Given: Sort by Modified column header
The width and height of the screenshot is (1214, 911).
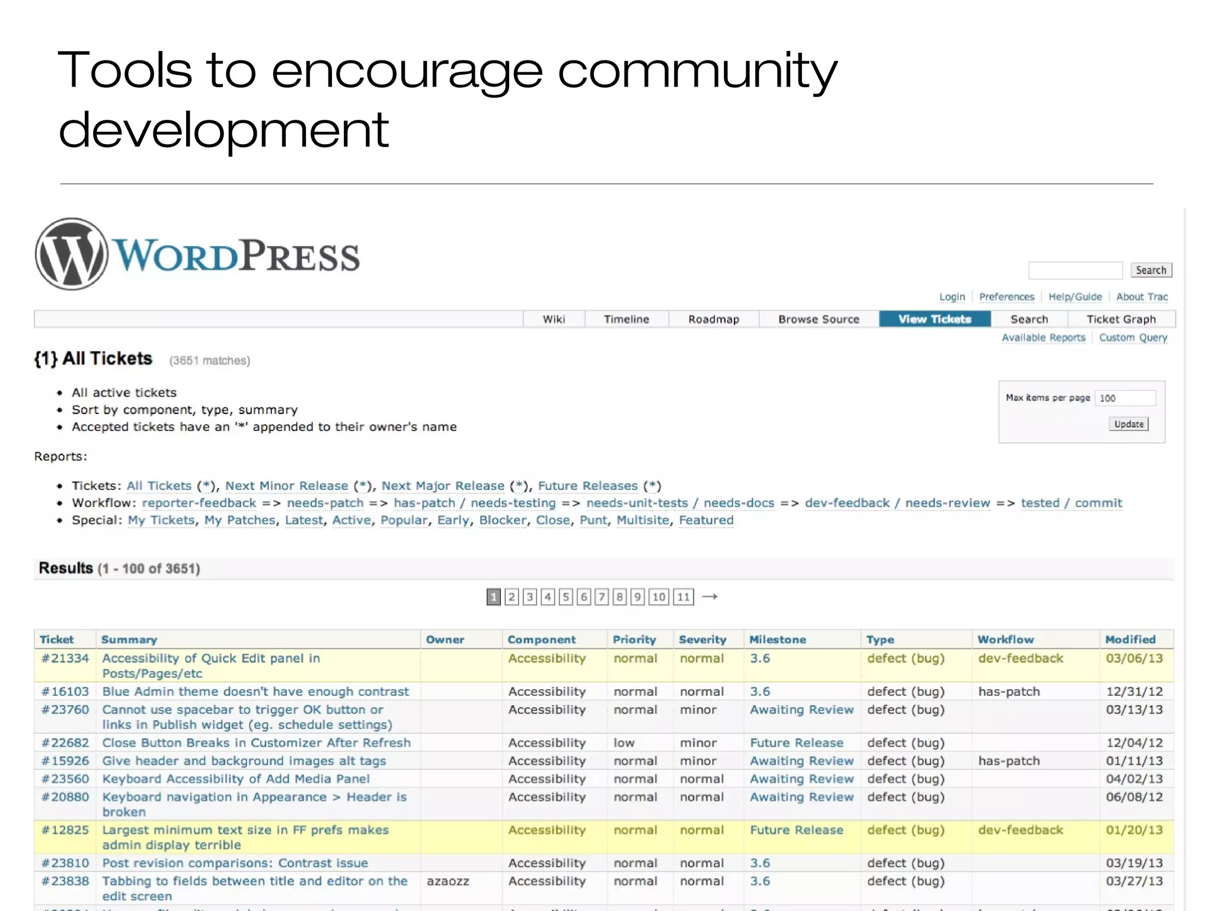Looking at the screenshot, I should click(x=1130, y=639).
